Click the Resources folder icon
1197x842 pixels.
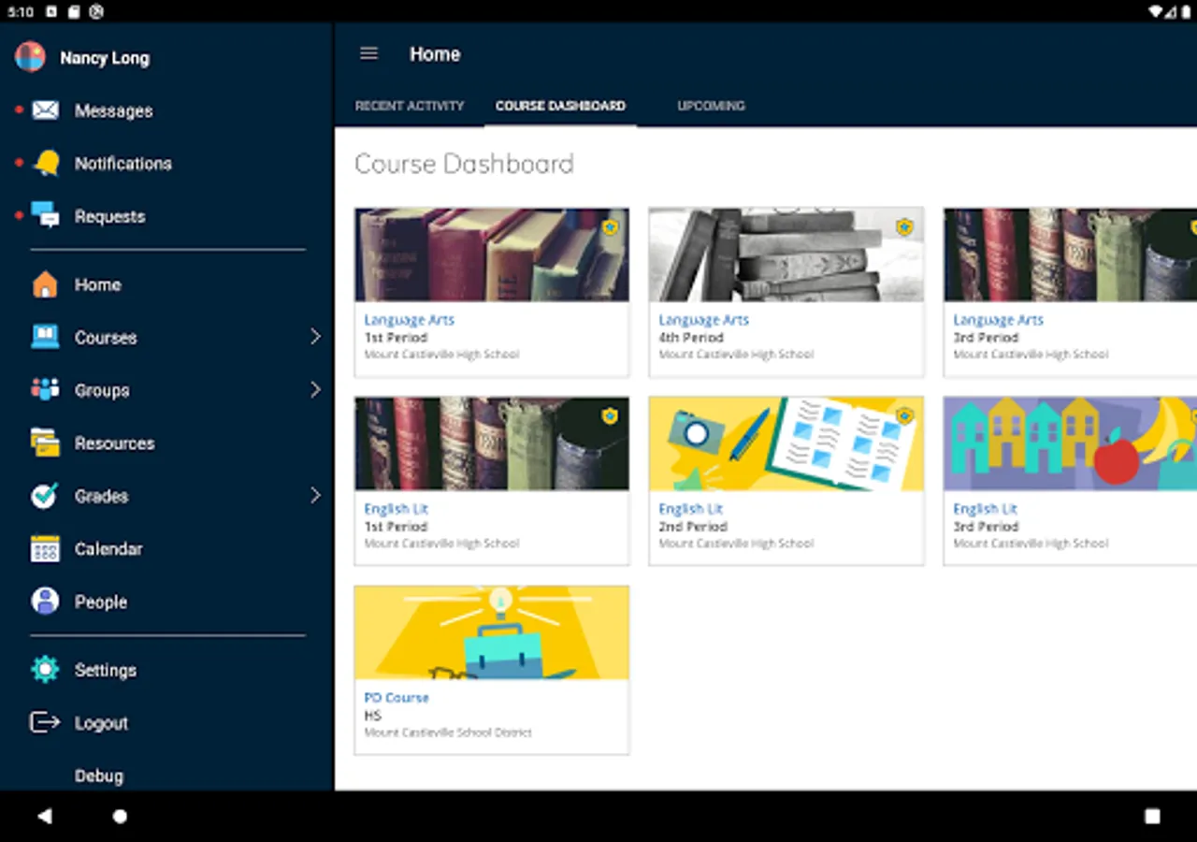pyautogui.click(x=45, y=443)
